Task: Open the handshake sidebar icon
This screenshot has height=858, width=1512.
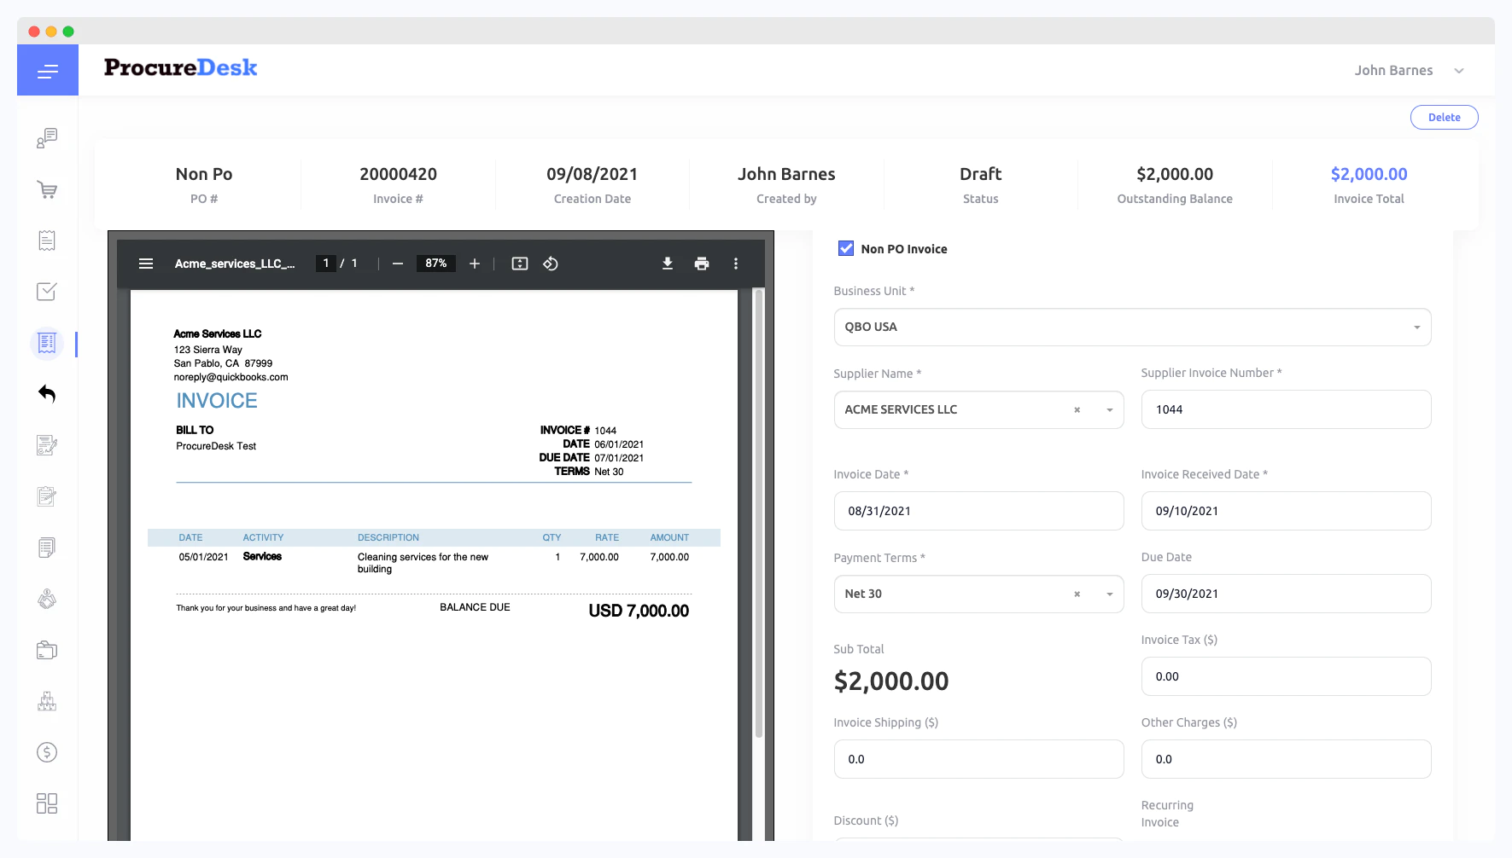Action: [47, 599]
